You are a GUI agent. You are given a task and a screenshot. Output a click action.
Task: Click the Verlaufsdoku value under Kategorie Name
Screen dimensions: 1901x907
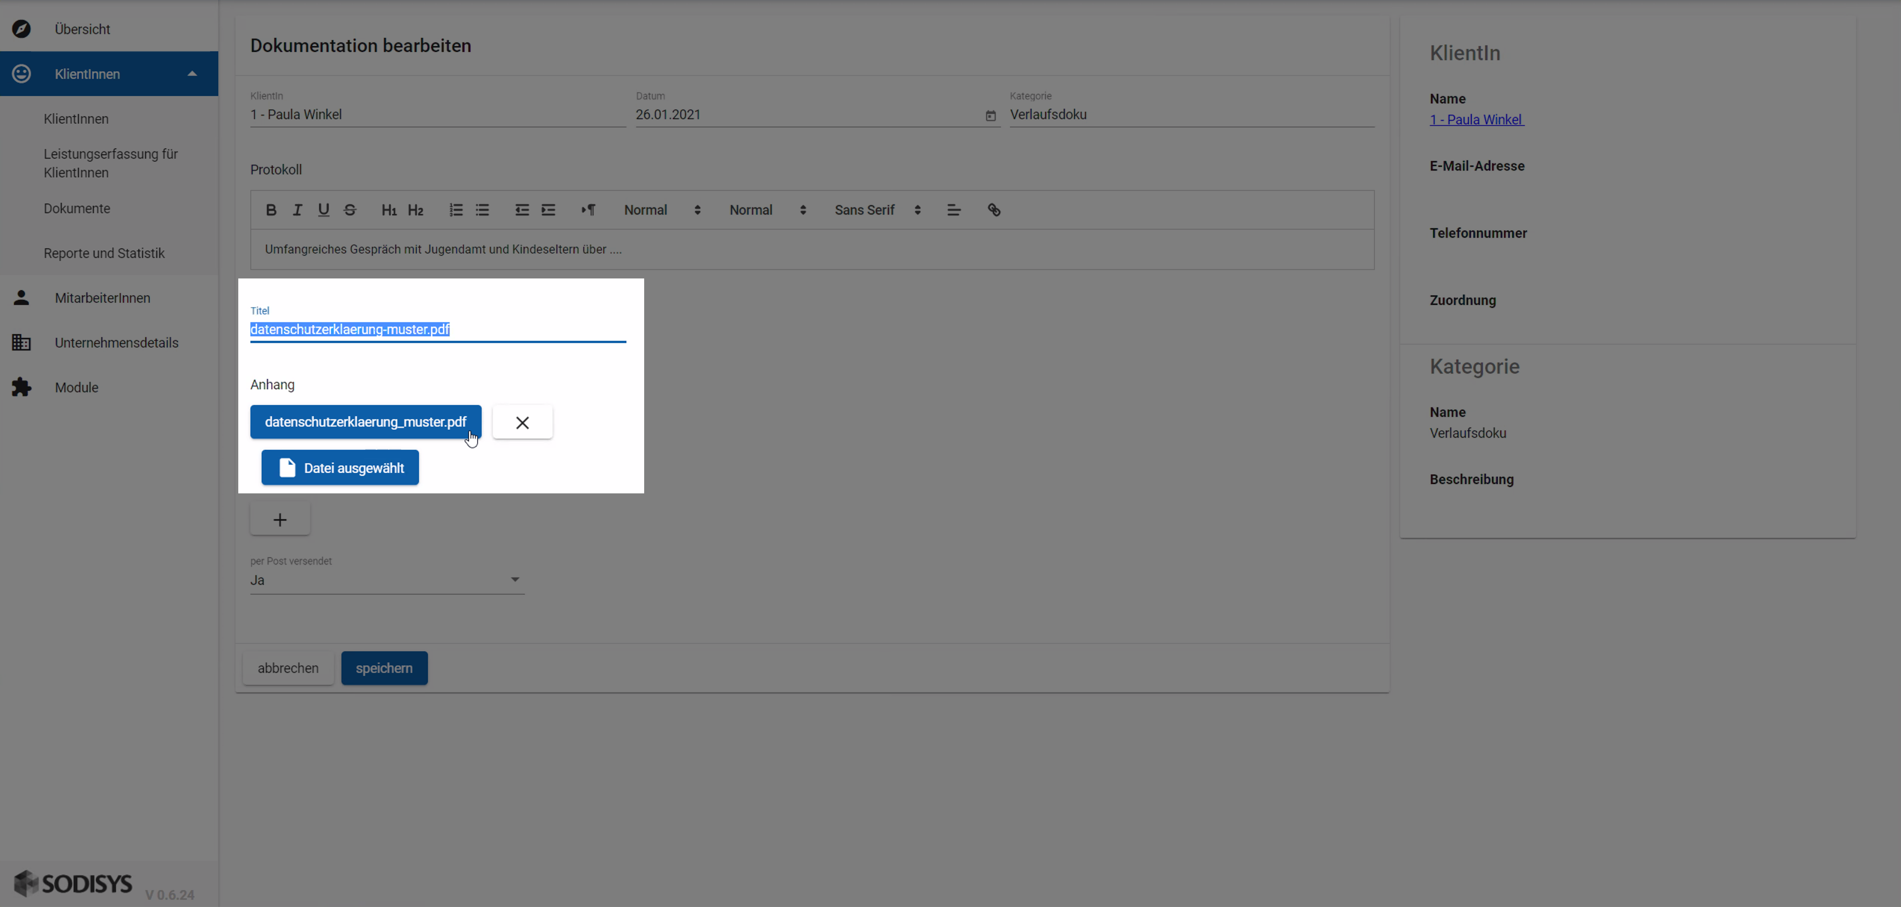1468,433
